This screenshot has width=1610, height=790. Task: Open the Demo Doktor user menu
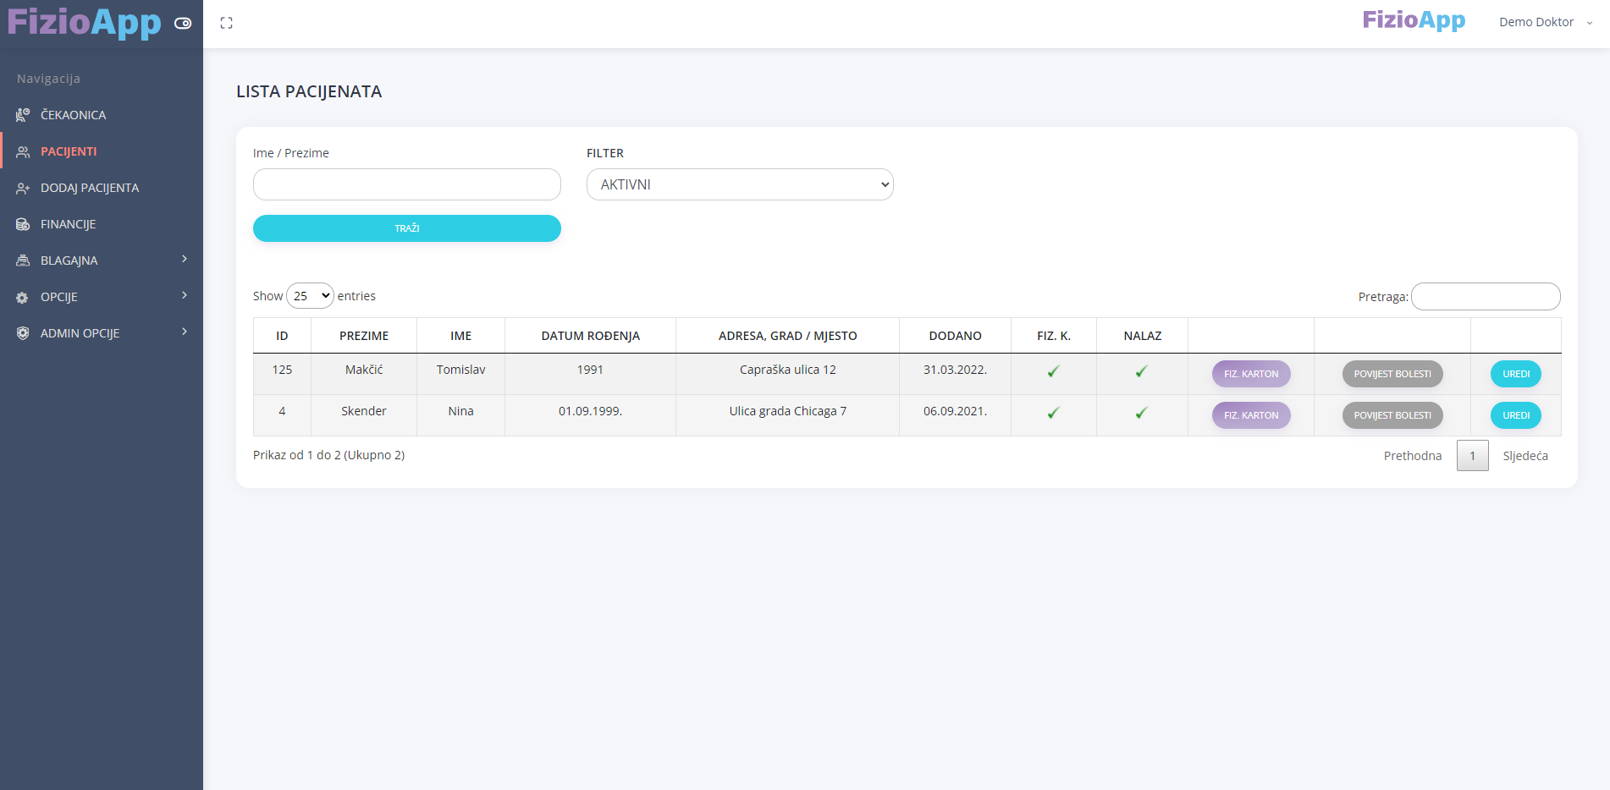tap(1545, 22)
